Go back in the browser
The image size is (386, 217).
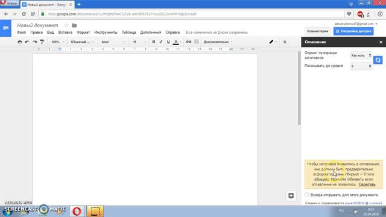[x=6, y=14]
